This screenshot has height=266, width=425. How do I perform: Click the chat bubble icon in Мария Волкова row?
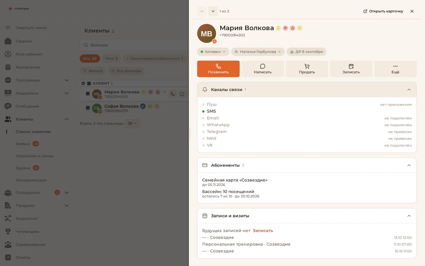(x=182, y=94)
